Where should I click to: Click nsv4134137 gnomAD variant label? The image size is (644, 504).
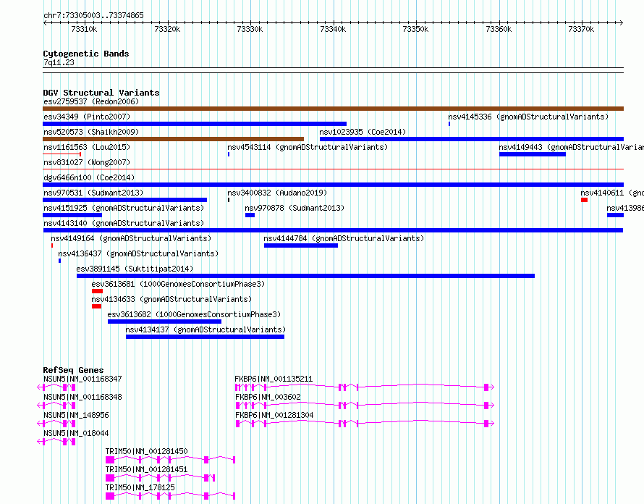click(206, 329)
